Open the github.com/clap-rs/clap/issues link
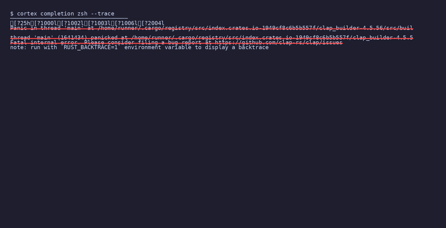The width and height of the screenshot is (446, 228). tap(279, 42)
